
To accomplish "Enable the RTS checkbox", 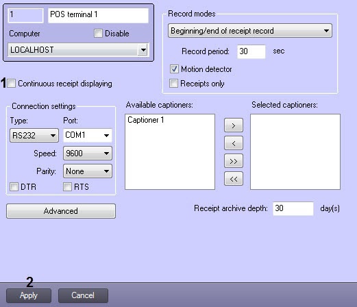I will 67,186.
